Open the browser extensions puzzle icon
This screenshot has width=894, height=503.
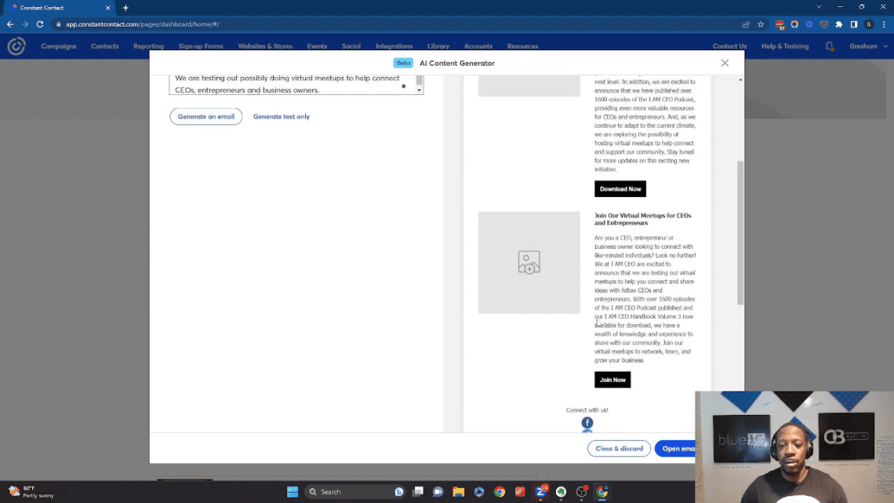click(839, 24)
